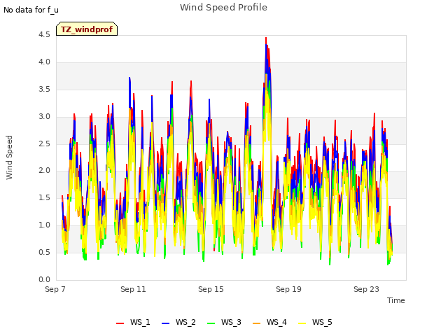This screenshot has height=336, width=448.
Task: Click the Wind Speed y-axis title
Action: tap(9, 157)
